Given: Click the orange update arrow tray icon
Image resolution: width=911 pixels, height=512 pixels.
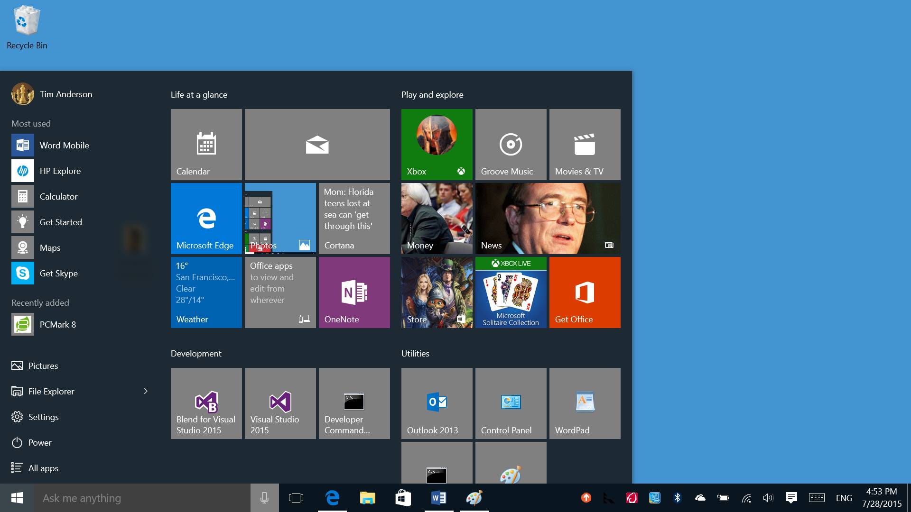Looking at the screenshot, I should [586, 498].
